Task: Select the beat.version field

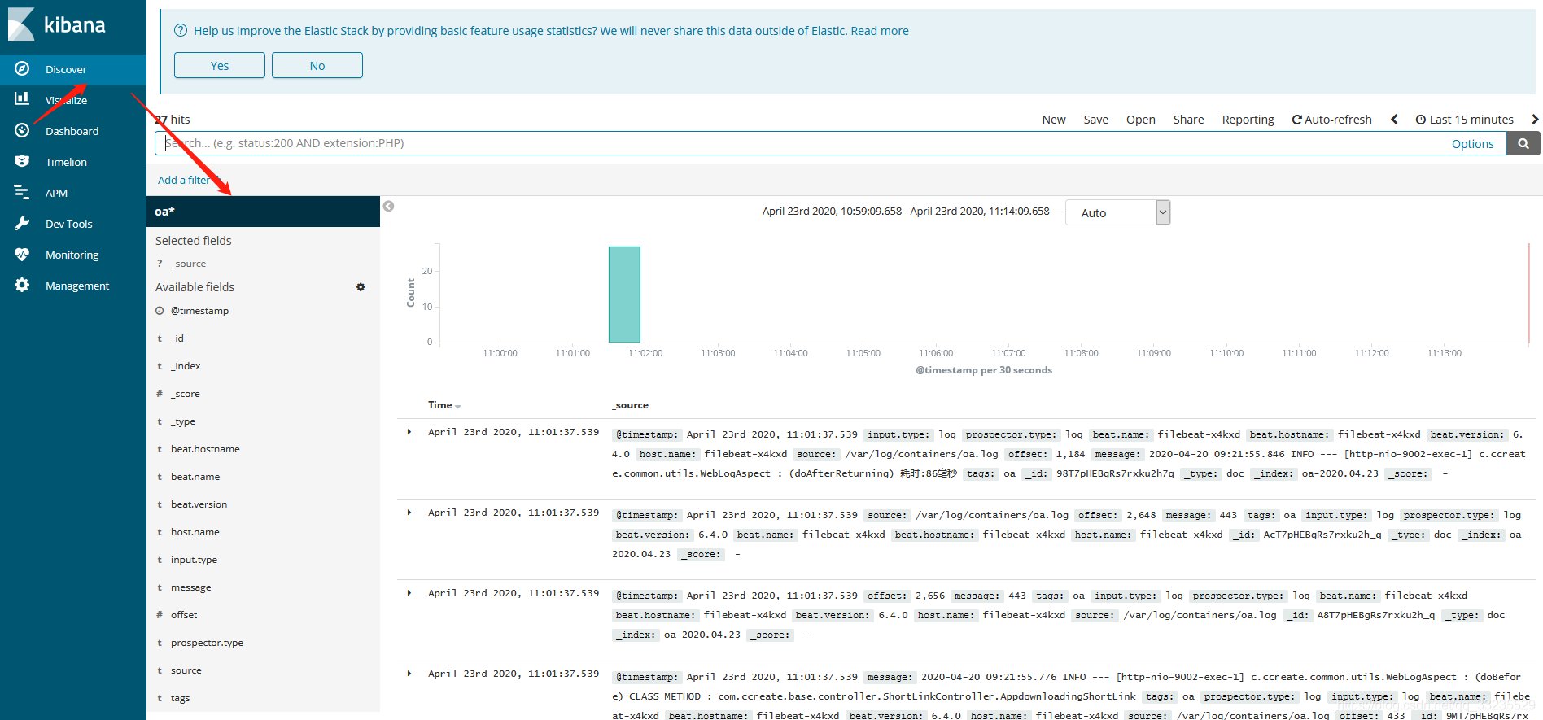Action: (199, 504)
